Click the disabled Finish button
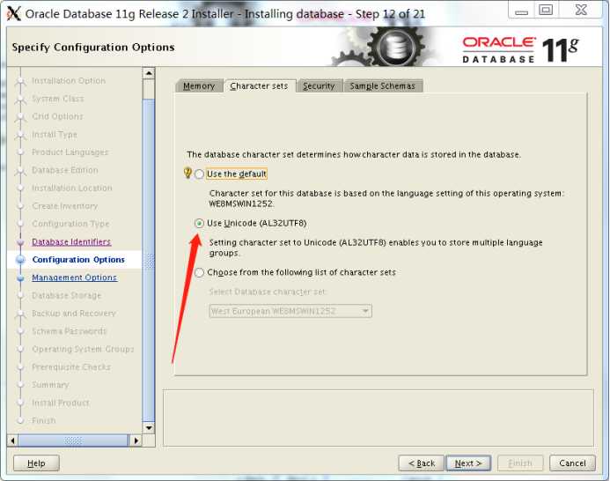 520,463
